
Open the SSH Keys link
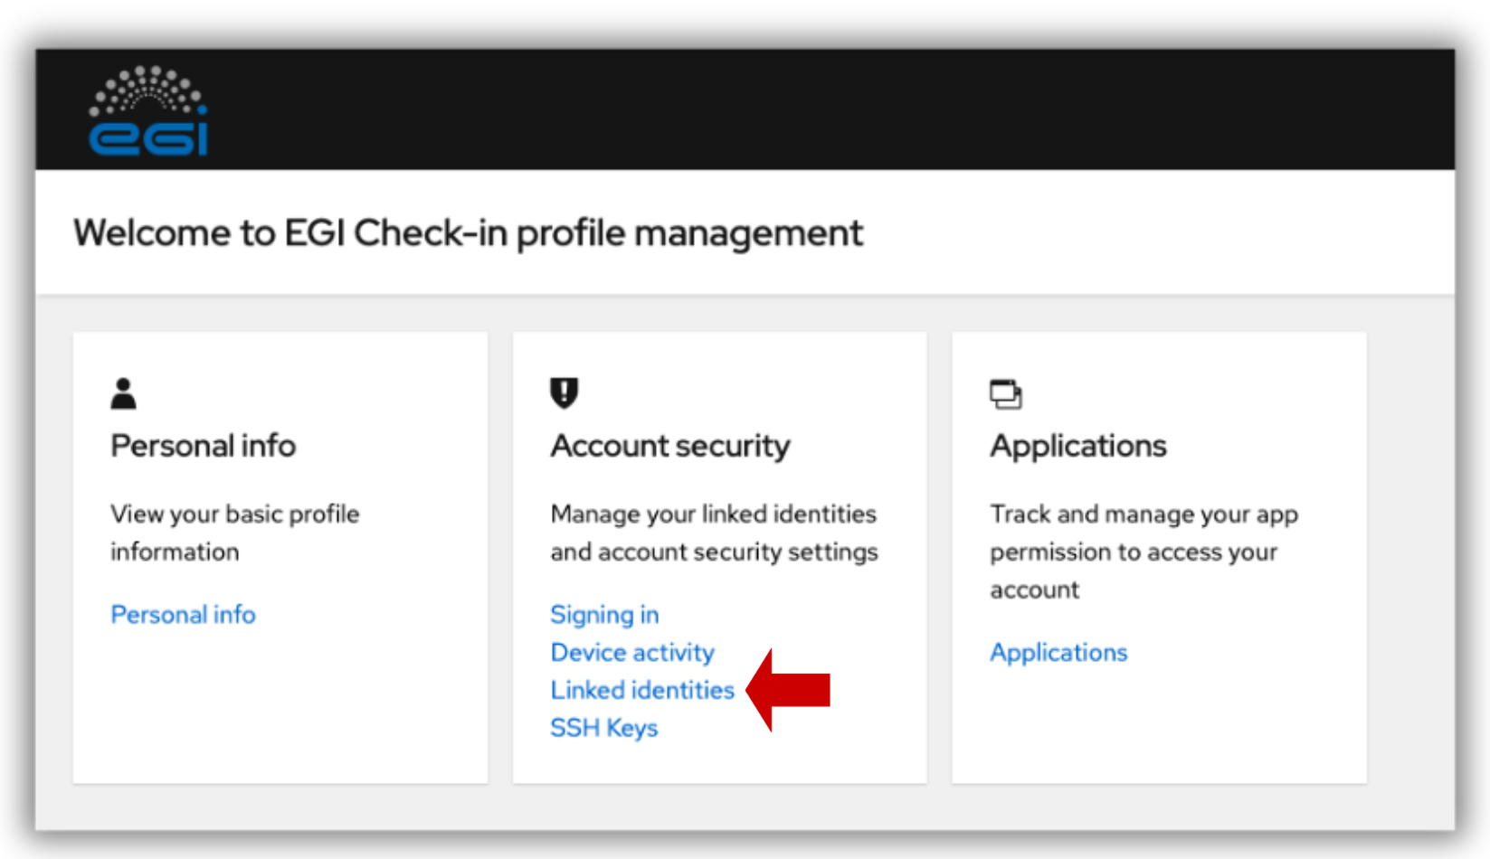coord(603,728)
